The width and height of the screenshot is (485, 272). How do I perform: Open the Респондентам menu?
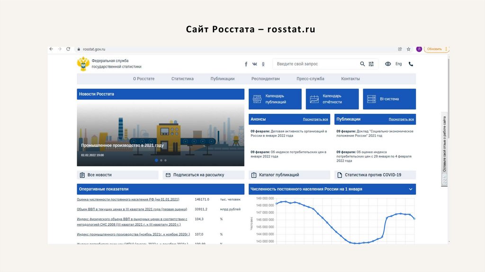click(x=265, y=79)
